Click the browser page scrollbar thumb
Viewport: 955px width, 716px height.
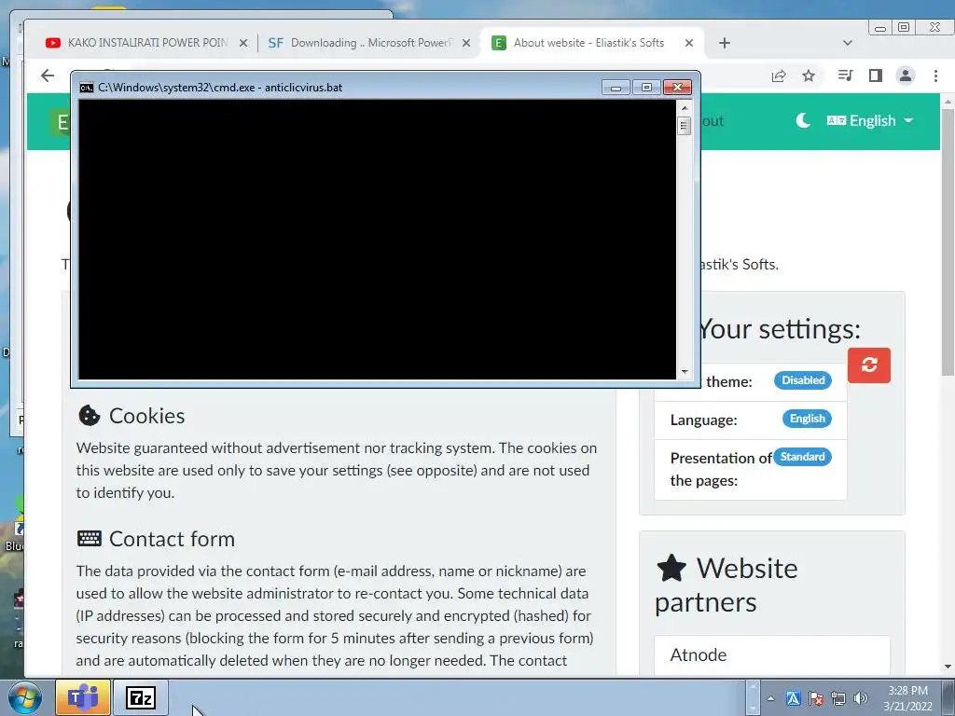click(x=948, y=242)
